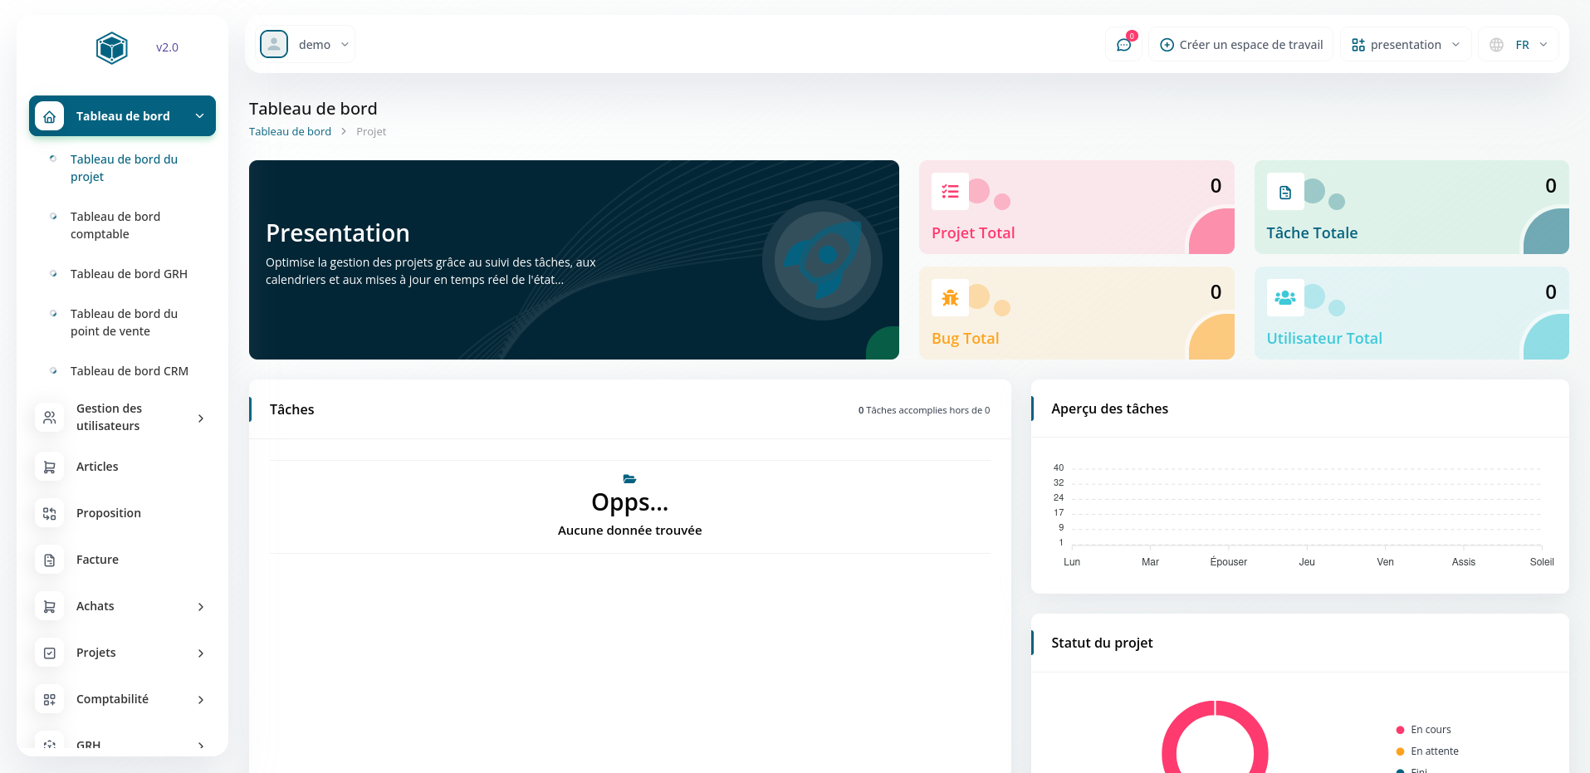This screenshot has height=773, width=1590.
Task: Click the Tâche Totale document icon
Action: click(1284, 192)
